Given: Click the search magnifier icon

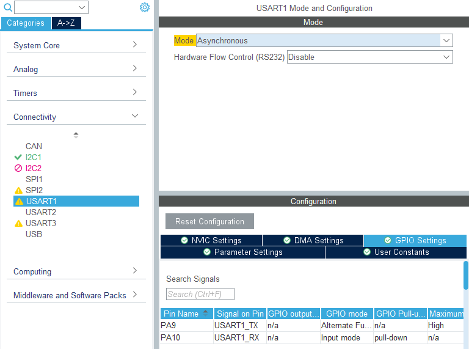Looking at the screenshot, I should point(8,7).
